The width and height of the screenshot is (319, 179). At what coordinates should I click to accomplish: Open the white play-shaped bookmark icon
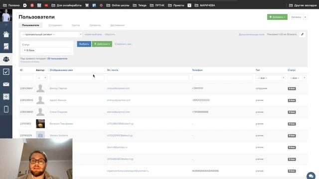click(25, 5)
